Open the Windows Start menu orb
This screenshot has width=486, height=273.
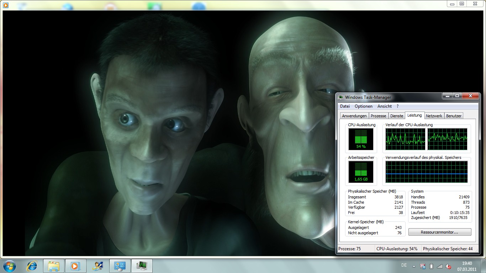(x=9, y=266)
